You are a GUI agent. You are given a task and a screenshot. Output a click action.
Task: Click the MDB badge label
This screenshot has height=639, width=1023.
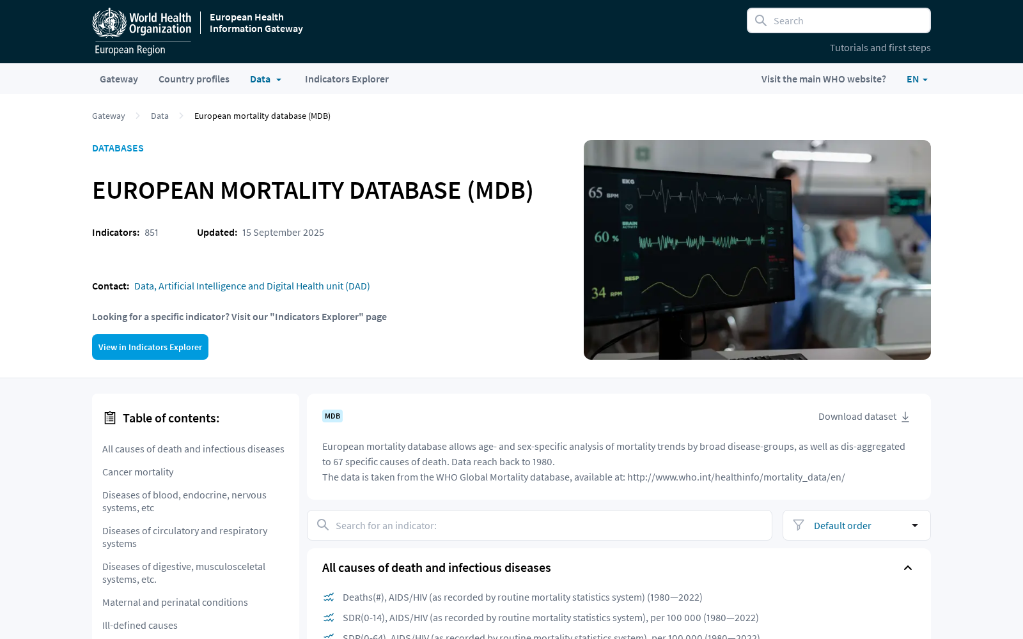332,416
